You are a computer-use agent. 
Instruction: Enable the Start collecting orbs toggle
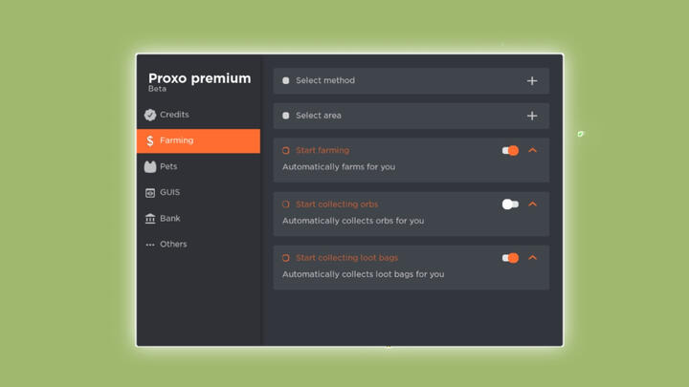click(510, 204)
